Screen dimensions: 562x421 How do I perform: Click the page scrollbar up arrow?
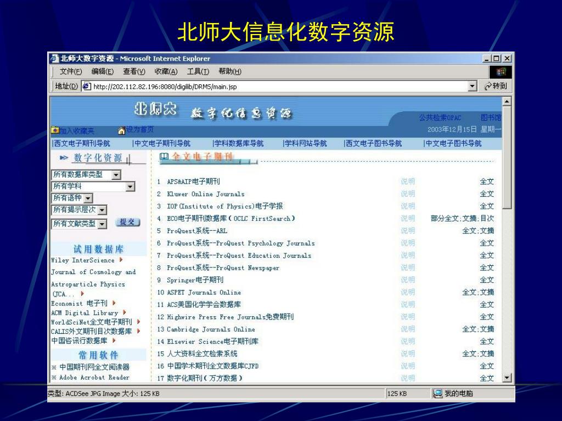point(507,101)
